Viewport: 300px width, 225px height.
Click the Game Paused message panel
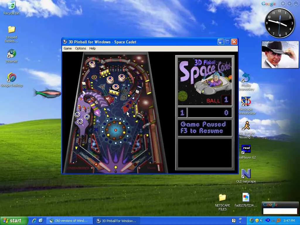pyautogui.click(x=205, y=128)
